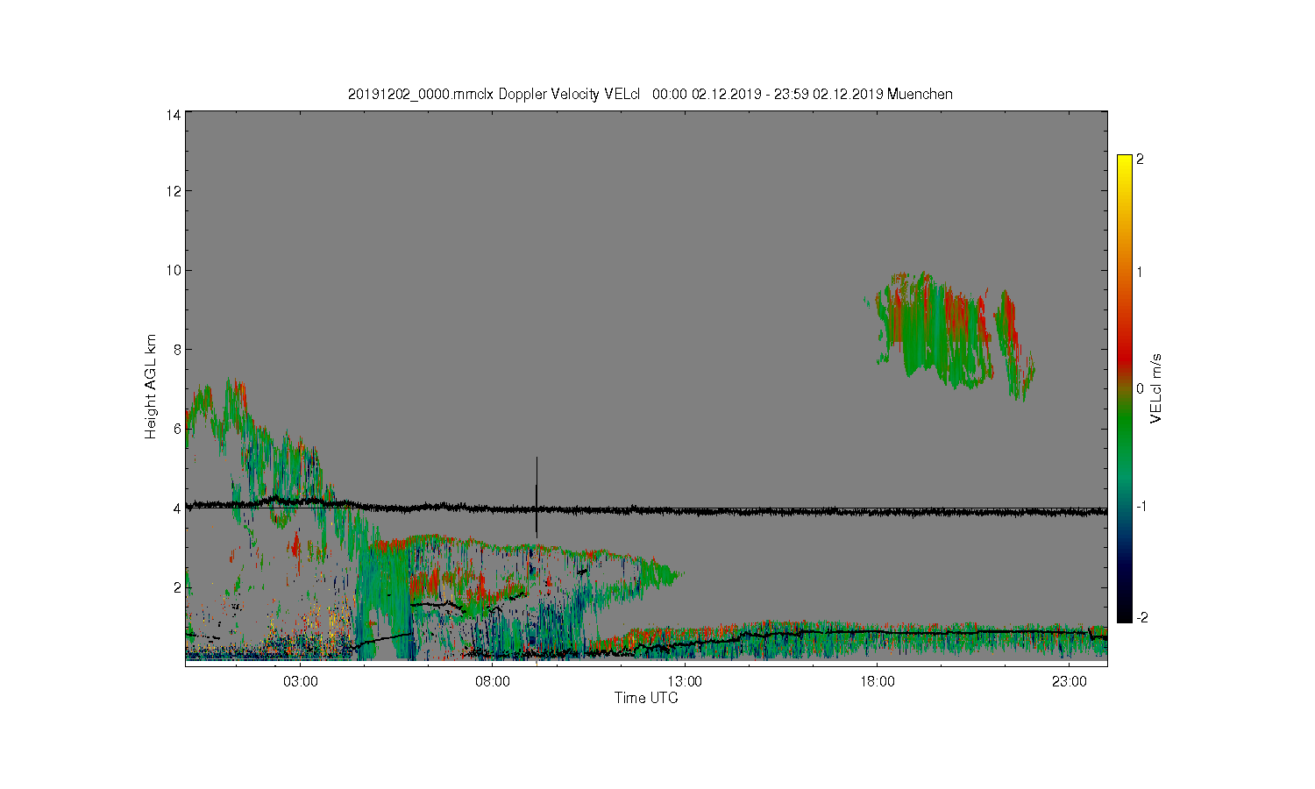Click the vertical black spike near 09:00
Screen dimensions: 1315x789
[537, 496]
